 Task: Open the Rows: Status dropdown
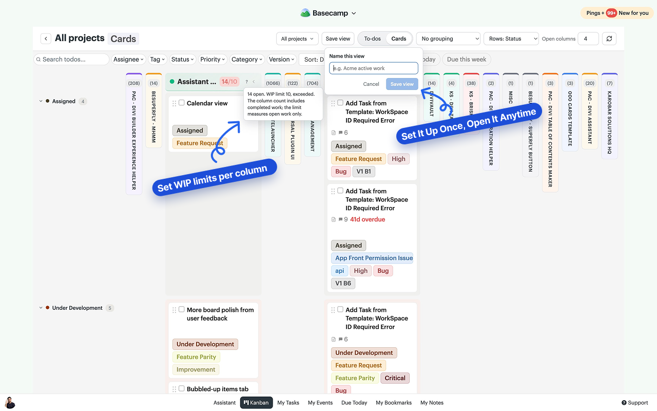click(x=511, y=39)
